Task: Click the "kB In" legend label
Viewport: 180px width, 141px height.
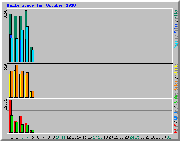Action: click(176, 115)
